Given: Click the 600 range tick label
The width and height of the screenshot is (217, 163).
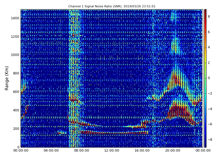Looking at the screenshot, I should (16, 92).
